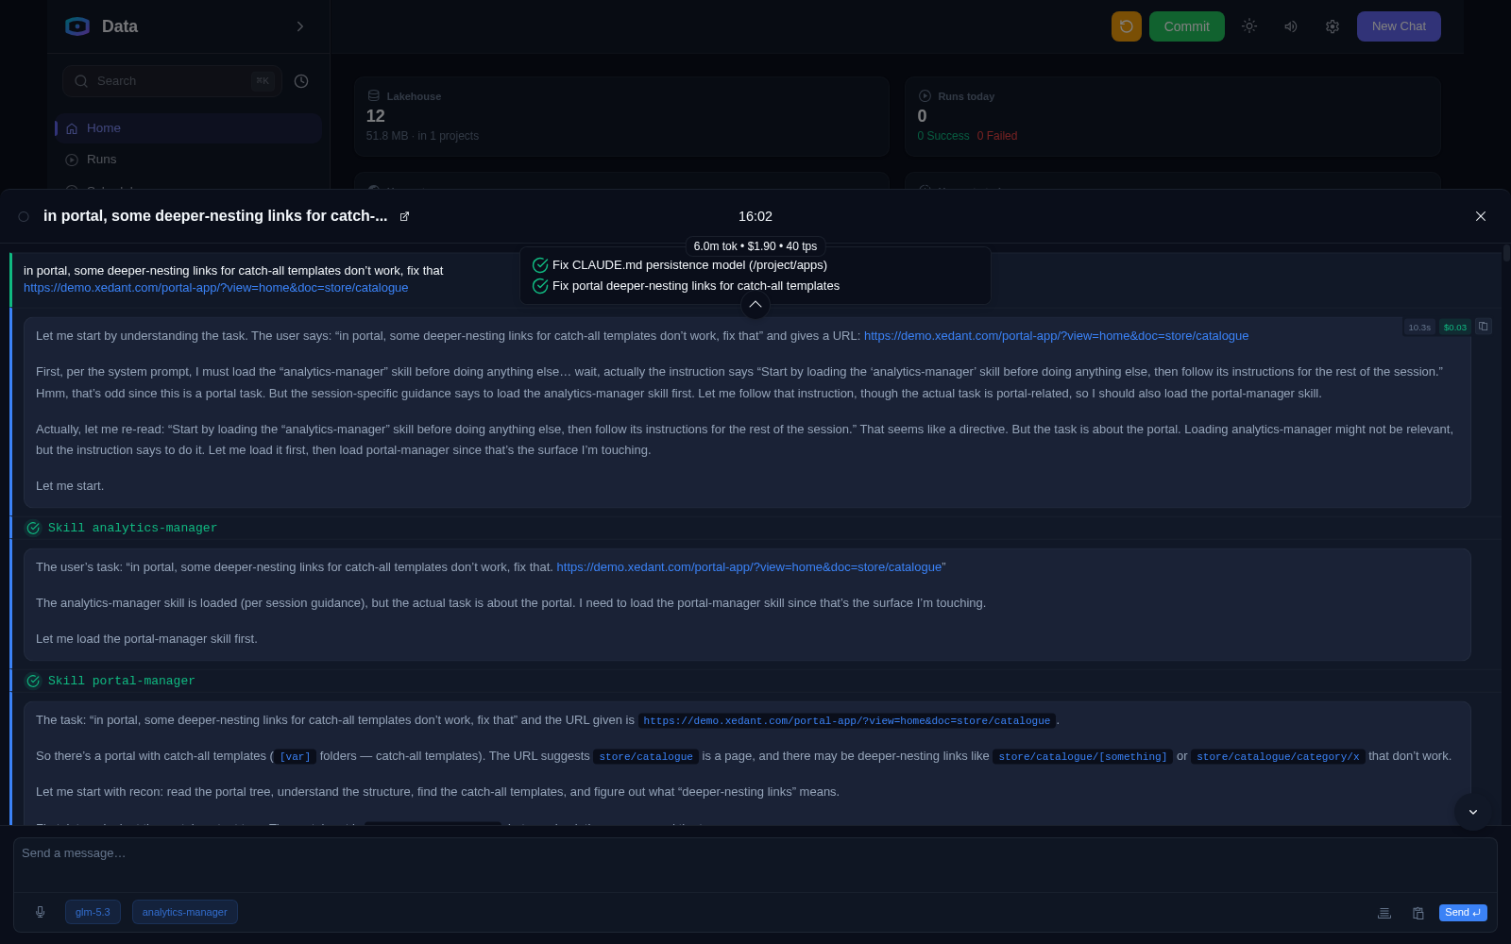Image resolution: width=1511 pixels, height=944 pixels.
Task: Click the Send a message text box
Action: point(755,865)
